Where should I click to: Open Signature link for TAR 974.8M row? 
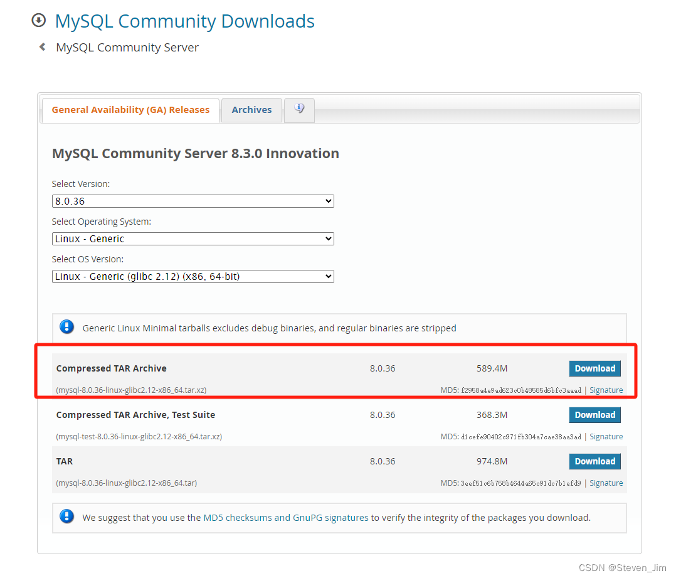tap(606, 483)
